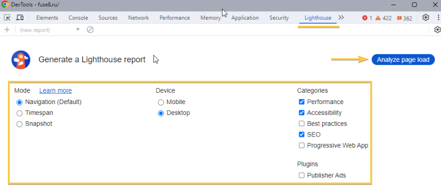The height and width of the screenshot is (187, 441).
Task: Open the Learn more link
Action: pyautogui.click(x=55, y=90)
